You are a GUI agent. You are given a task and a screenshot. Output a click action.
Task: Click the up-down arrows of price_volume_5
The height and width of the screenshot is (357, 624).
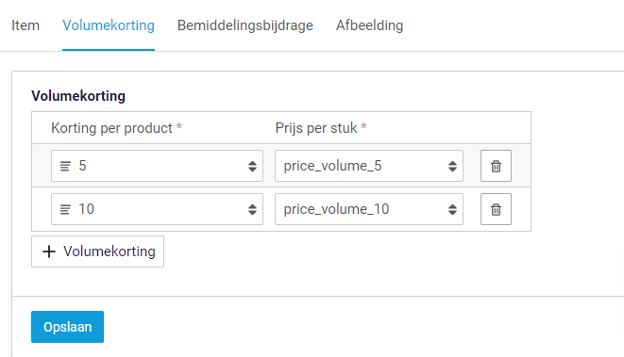click(452, 166)
